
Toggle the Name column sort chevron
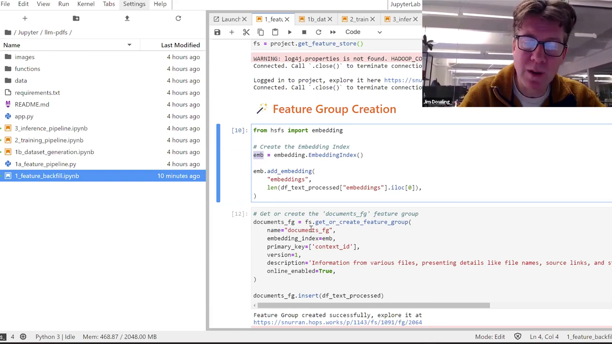coord(129,44)
